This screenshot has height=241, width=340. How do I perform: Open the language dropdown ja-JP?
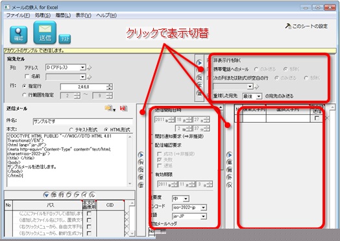[203, 216]
